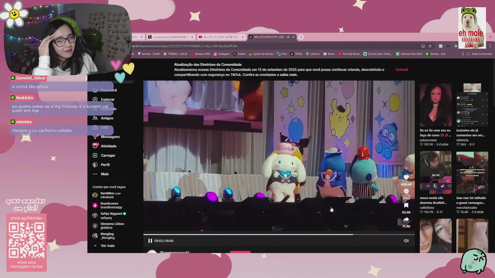495x278 pixels.
Task: Open TikTok bookmark in bookmarks bar
Action: (296, 54)
